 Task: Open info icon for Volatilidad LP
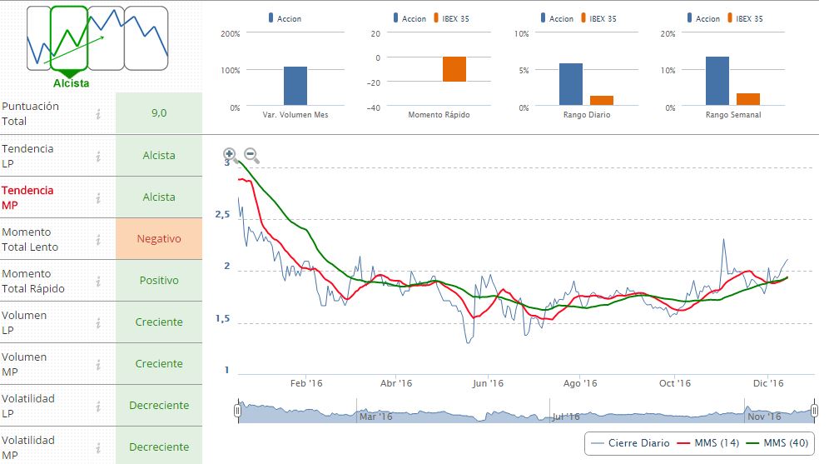click(98, 406)
